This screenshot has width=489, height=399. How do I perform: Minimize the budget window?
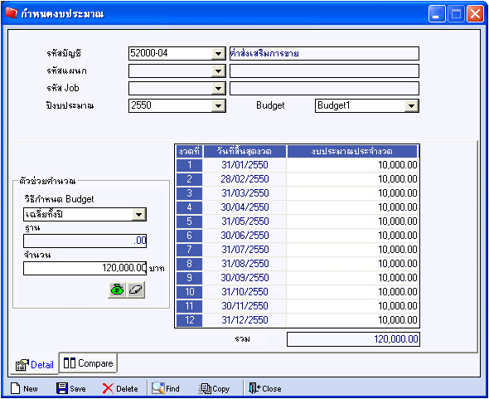437,14
